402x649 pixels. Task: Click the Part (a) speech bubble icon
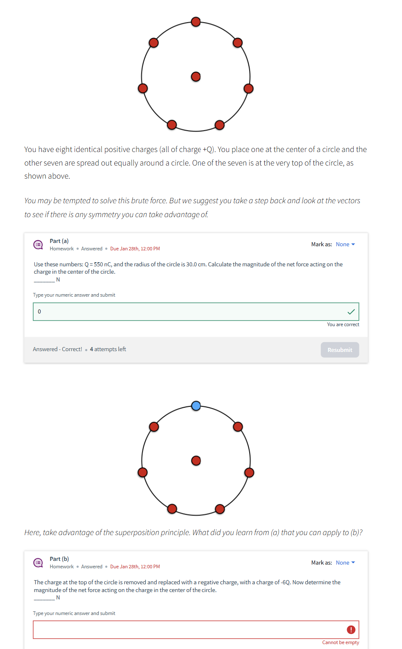click(x=38, y=245)
